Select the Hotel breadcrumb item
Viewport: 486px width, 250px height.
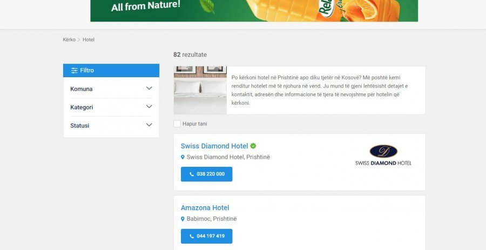click(89, 39)
